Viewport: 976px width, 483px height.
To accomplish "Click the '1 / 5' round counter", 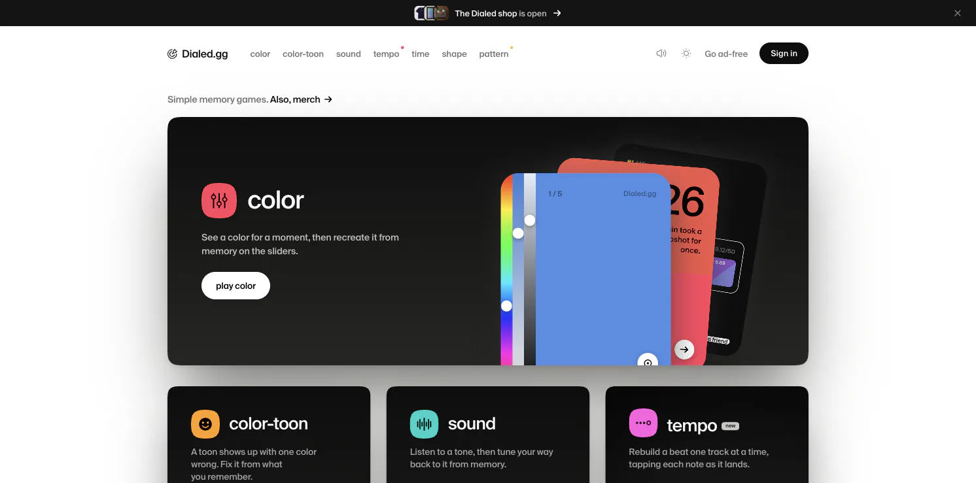I will [x=555, y=194].
